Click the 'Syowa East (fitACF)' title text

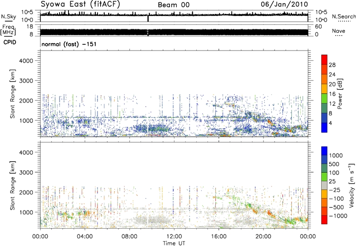(81, 4)
